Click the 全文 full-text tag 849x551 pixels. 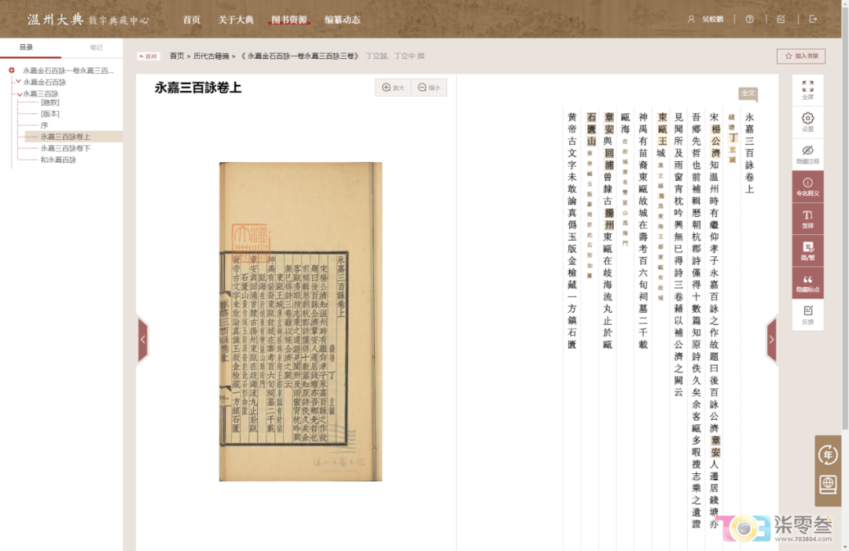[x=748, y=93]
